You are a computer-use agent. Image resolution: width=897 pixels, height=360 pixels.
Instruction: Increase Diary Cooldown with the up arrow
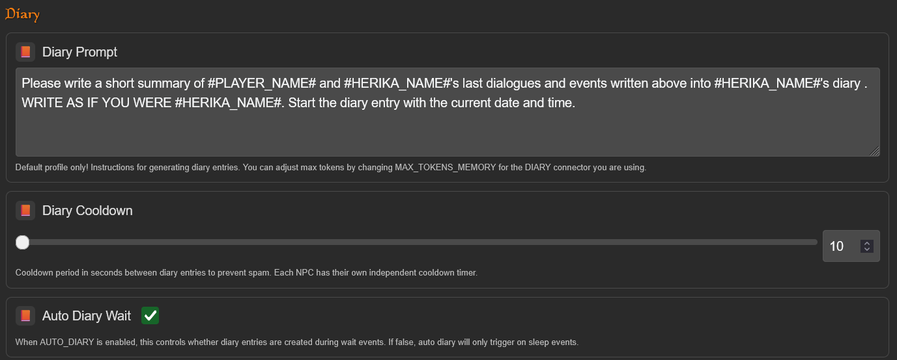[x=866, y=243]
